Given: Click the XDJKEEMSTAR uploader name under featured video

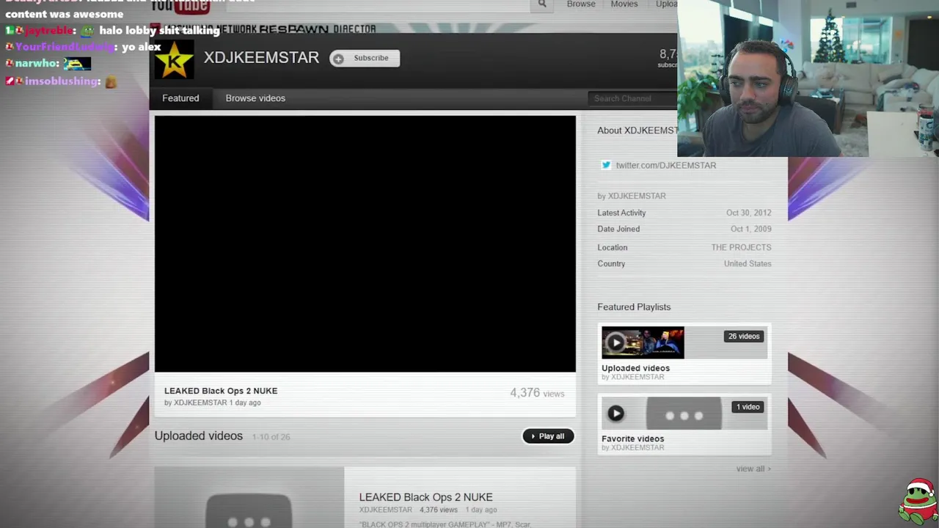Looking at the screenshot, I should click(200, 403).
